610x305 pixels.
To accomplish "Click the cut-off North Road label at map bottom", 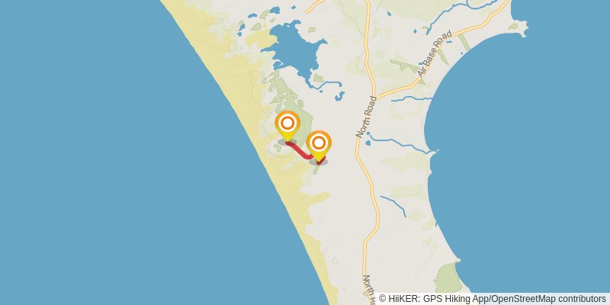I will coord(368,290).
